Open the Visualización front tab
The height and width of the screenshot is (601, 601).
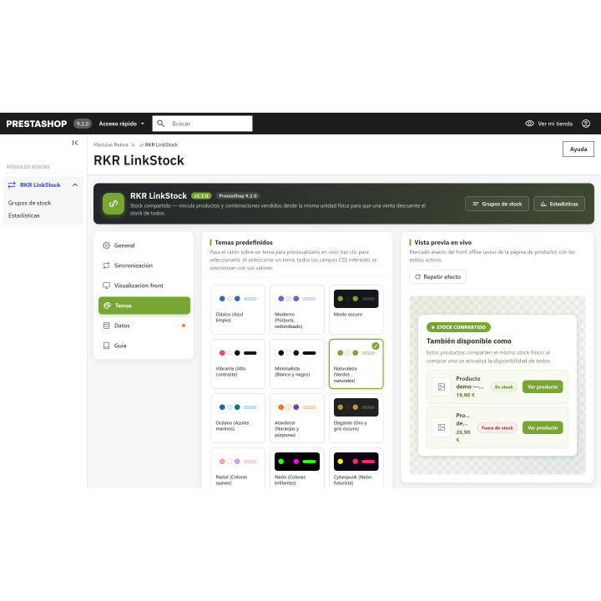[144, 285]
